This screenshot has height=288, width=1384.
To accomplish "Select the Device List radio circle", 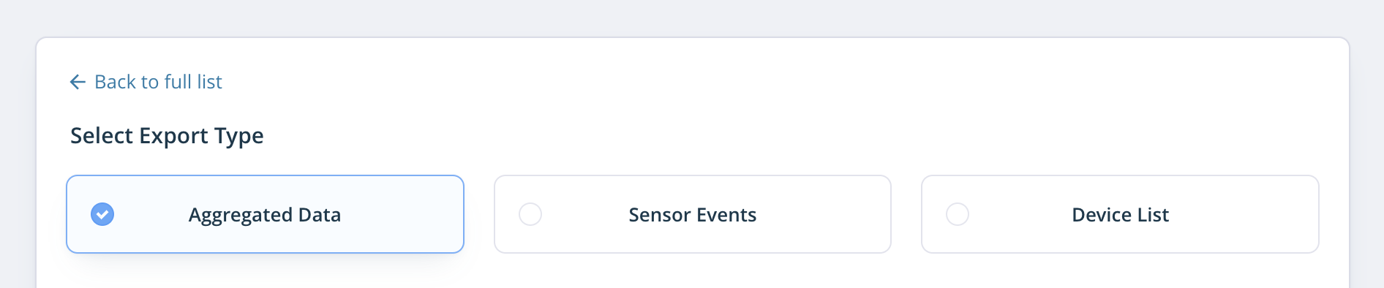I will coord(958,214).
